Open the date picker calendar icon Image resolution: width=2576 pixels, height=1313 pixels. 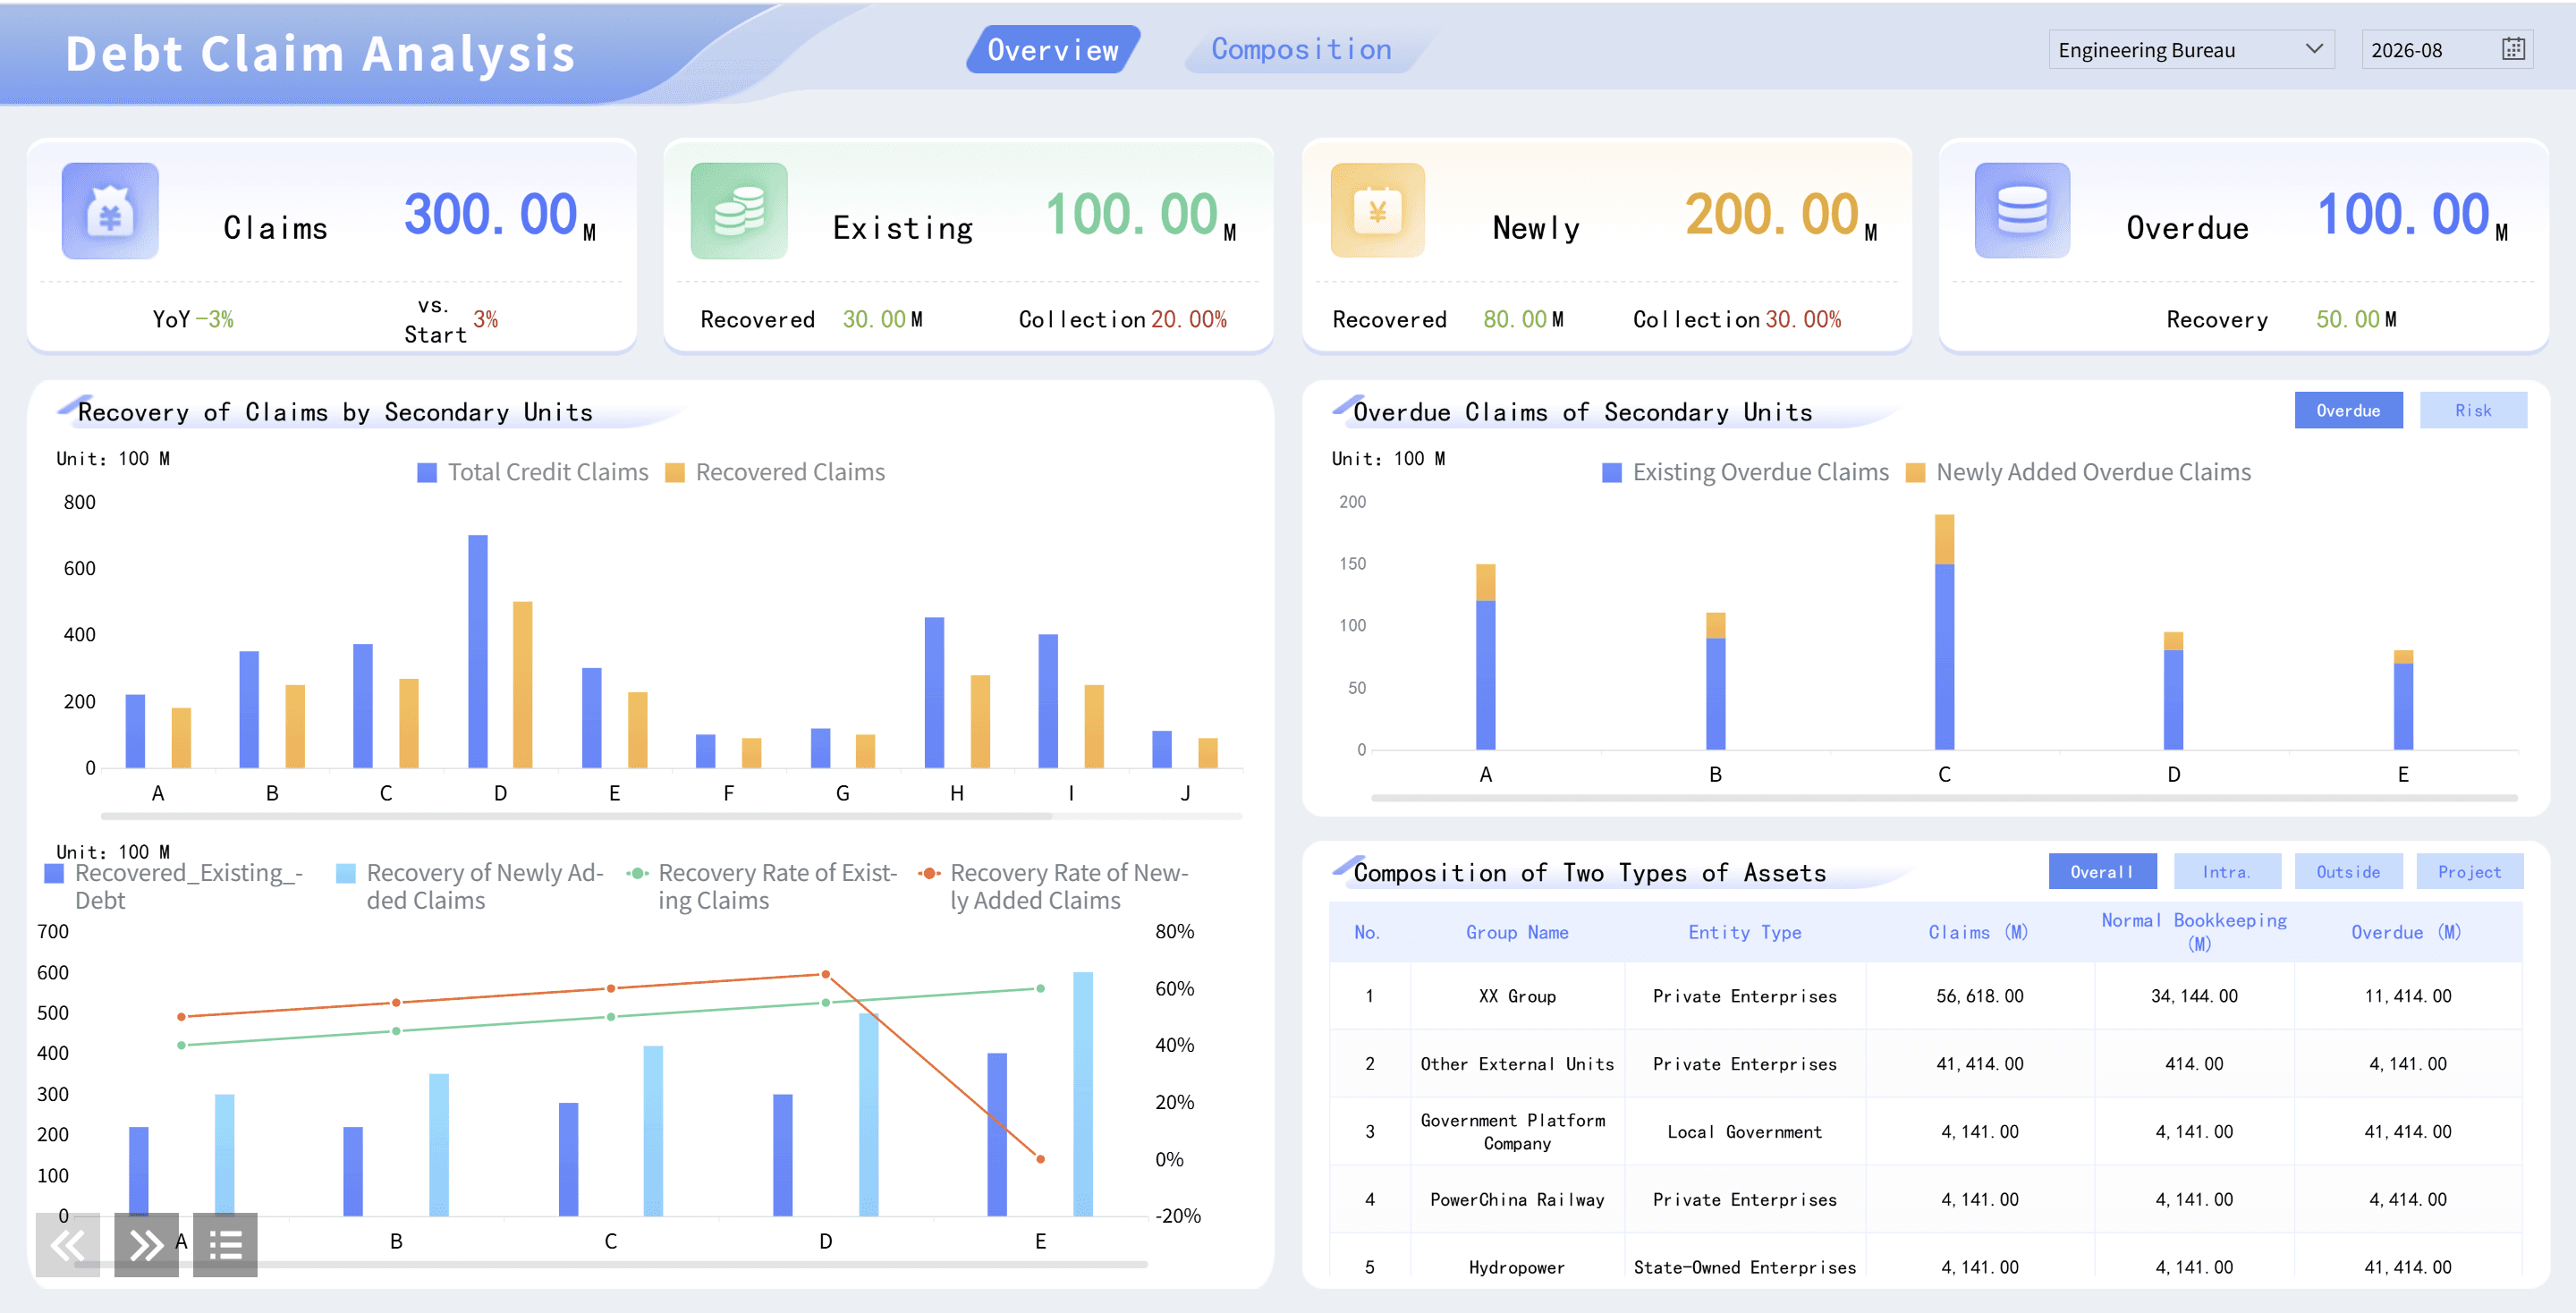pyautogui.click(x=2513, y=49)
